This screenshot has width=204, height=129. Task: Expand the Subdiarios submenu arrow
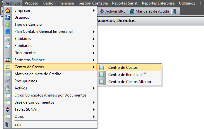[x=94, y=46]
